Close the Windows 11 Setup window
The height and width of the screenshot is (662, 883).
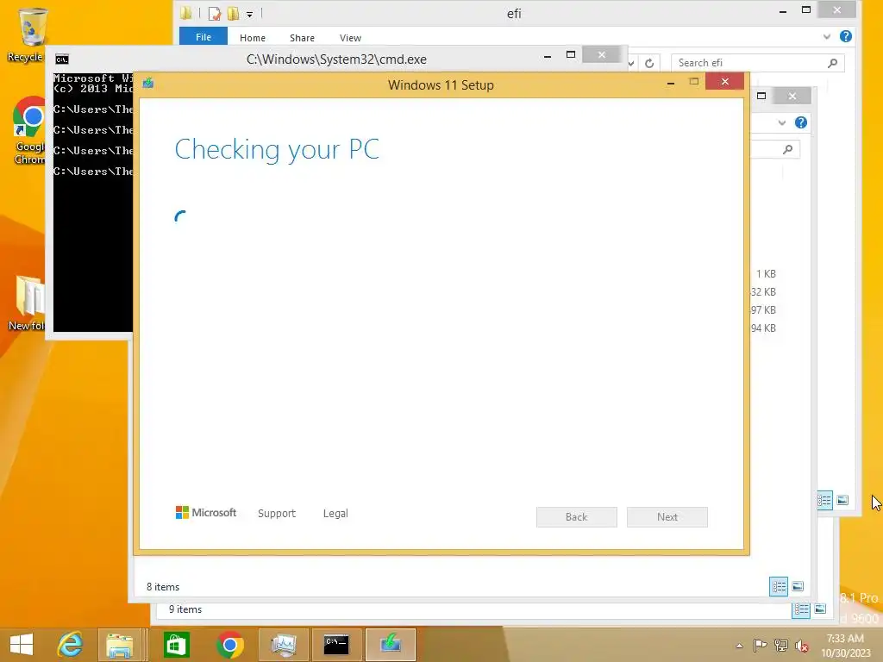coord(724,82)
